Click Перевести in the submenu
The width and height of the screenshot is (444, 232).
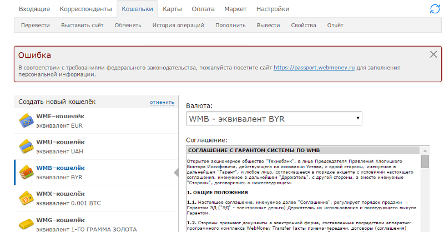(36, 25)
